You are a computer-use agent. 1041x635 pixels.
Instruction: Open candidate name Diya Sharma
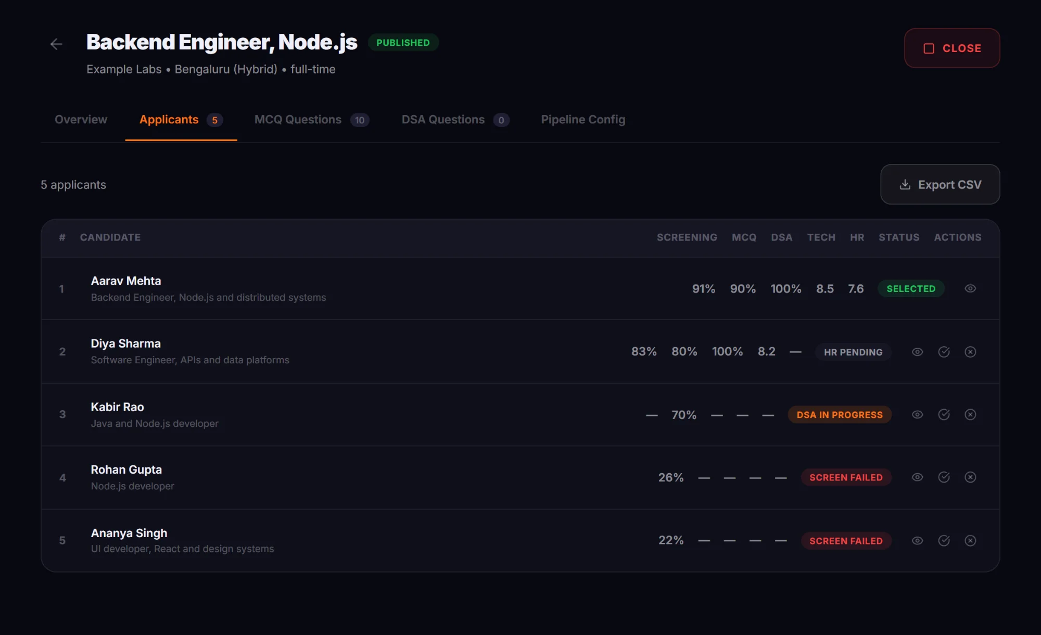click(126, 344)
